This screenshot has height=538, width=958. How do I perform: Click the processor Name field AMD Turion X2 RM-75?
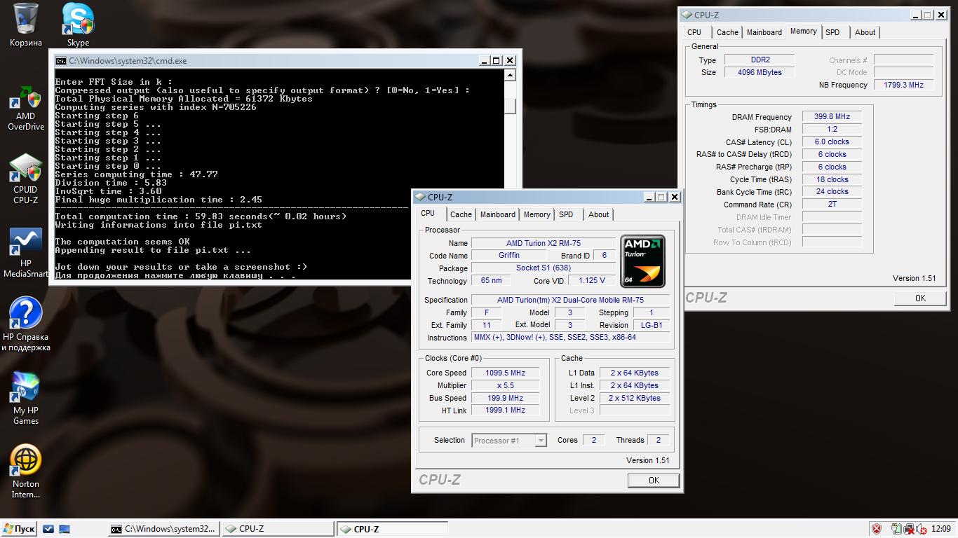click(x=545, y=243)
